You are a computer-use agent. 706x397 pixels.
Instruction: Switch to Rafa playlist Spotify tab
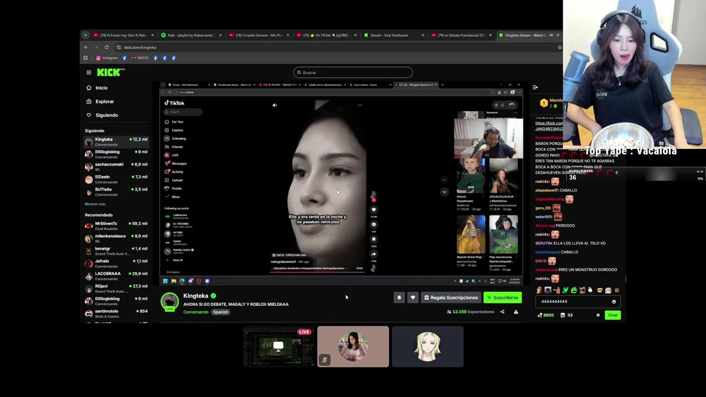click(x=190, y=35)
